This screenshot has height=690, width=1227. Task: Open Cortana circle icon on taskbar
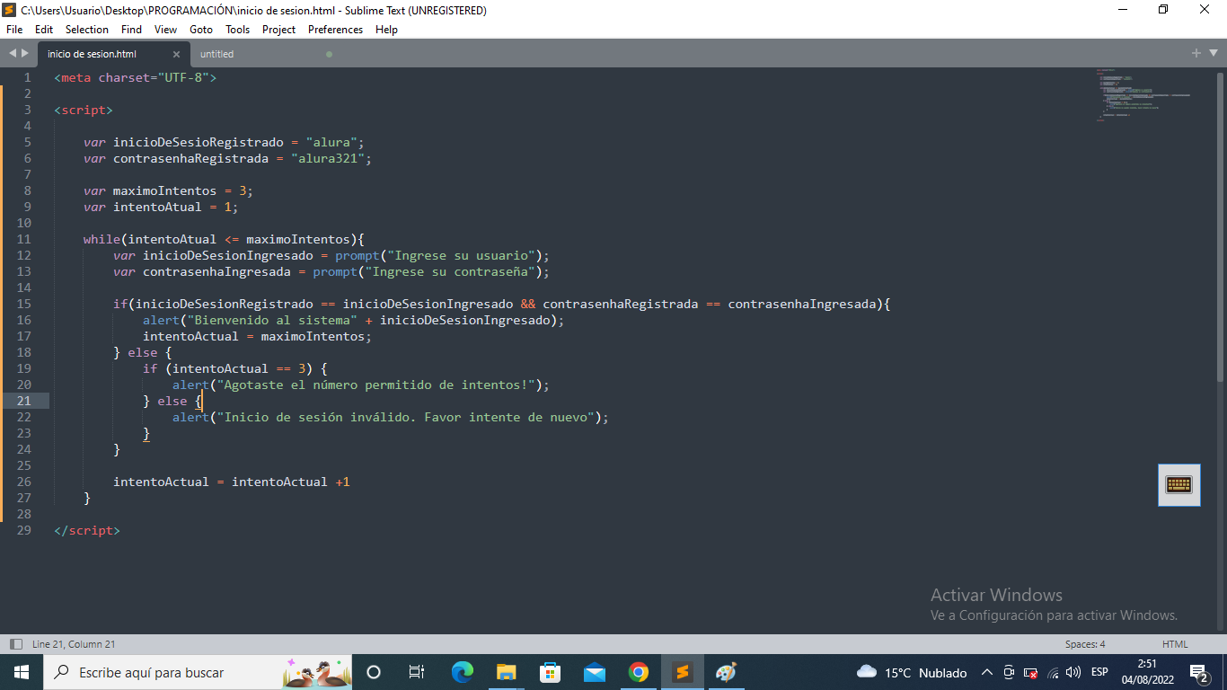tap(375, 672)
